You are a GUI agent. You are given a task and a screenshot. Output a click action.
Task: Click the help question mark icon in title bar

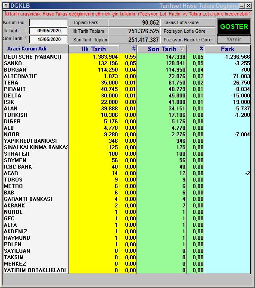pyautogui.click(x=6, y=6)
